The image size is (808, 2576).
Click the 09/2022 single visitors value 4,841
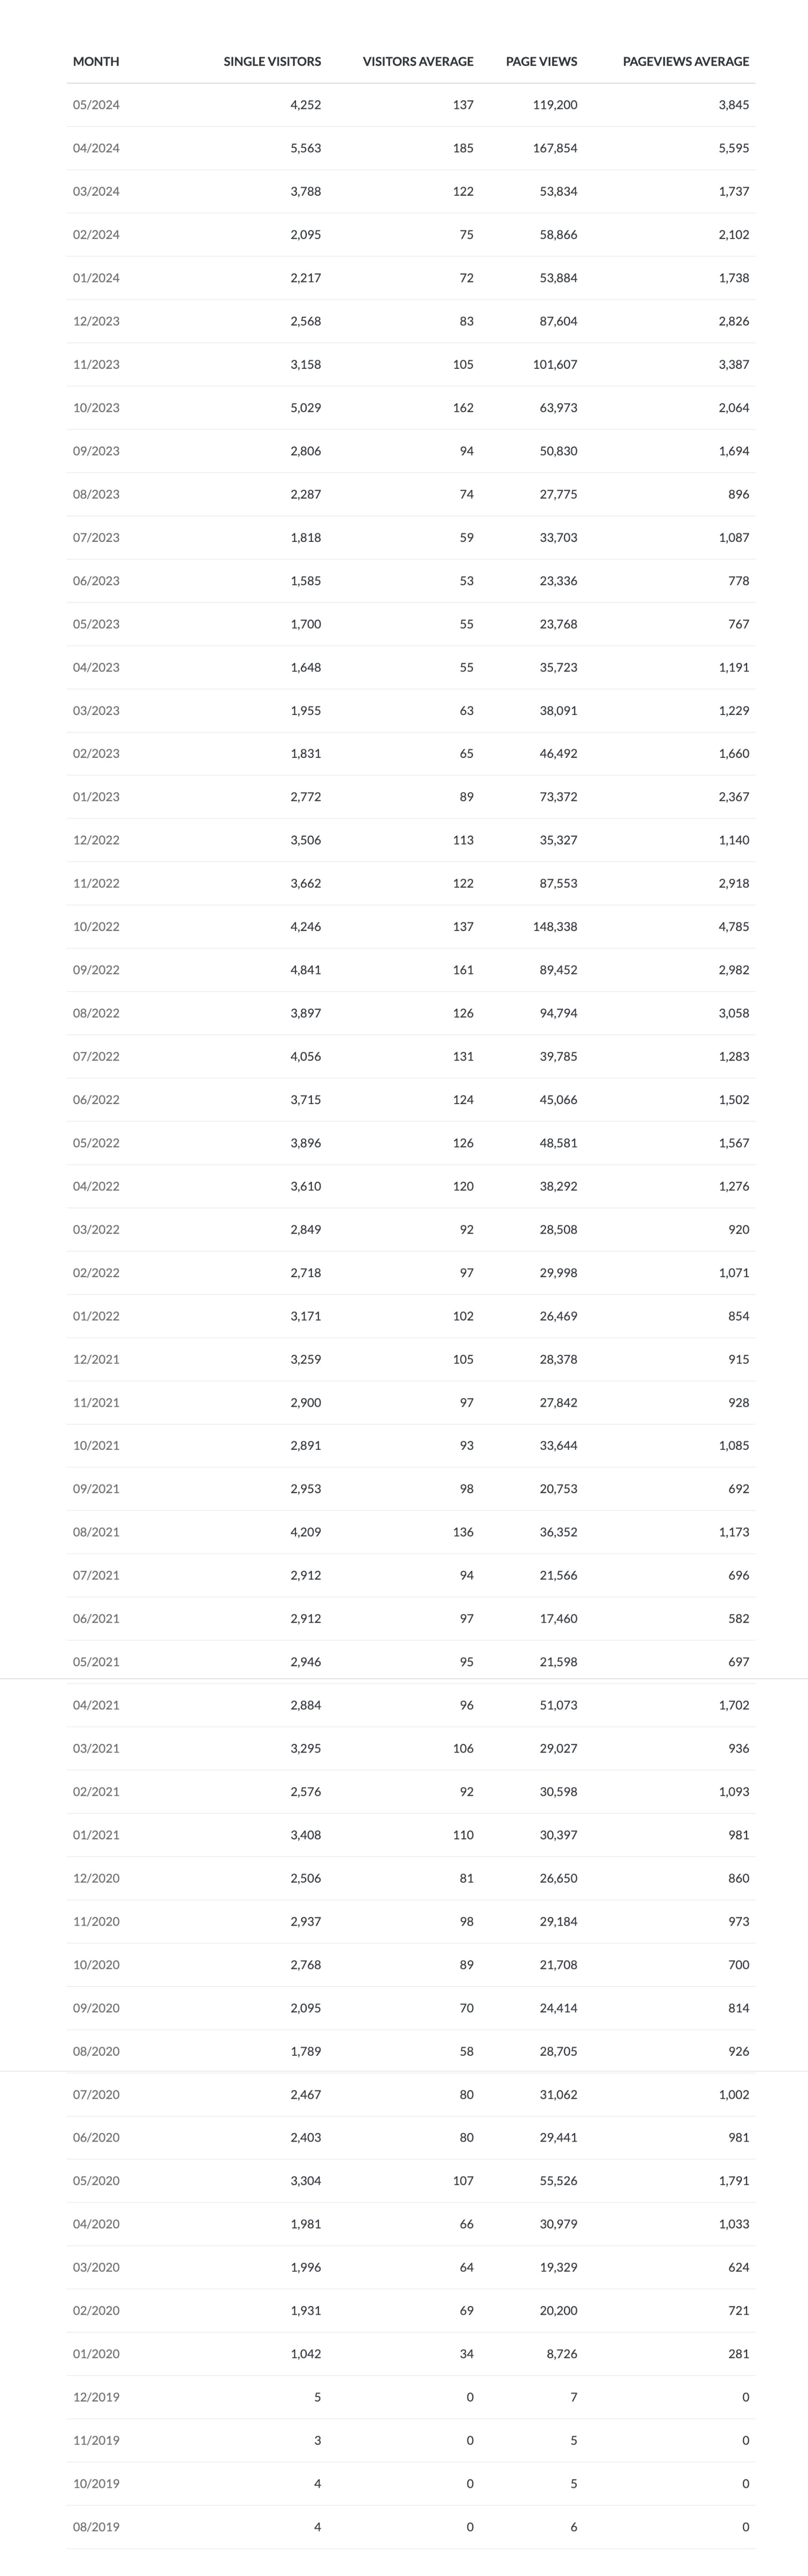pyautogui.click(x=305, y=970)
